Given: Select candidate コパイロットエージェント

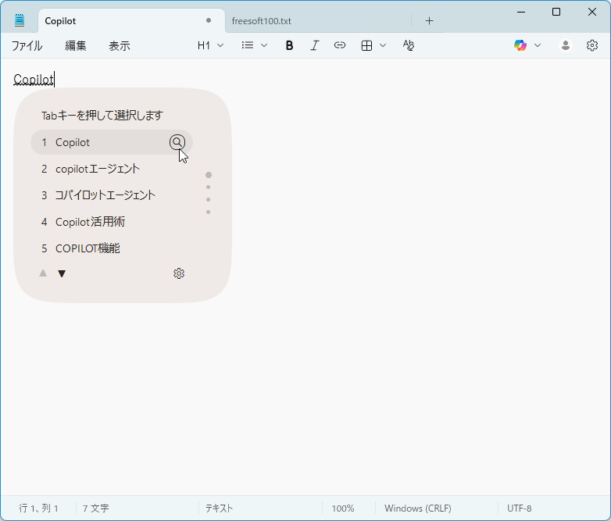Looking at the screenshot, I should 105,195.
